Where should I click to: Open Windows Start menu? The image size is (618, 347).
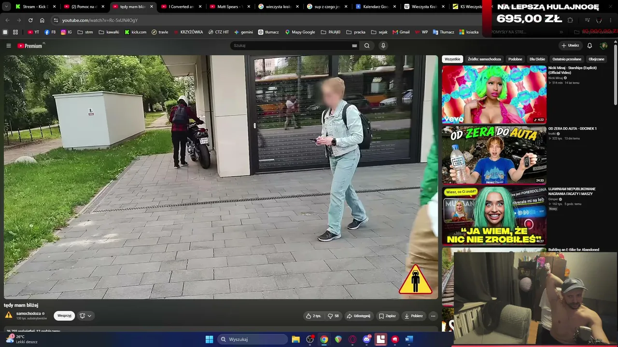click(x=209, y=339)
